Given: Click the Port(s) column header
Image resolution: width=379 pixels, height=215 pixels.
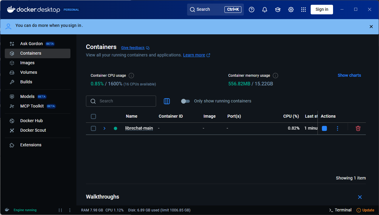Looking at the screenshot, I should (234, 116).
